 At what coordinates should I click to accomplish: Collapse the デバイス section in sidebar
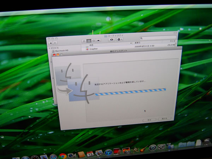tap(49, 48)
